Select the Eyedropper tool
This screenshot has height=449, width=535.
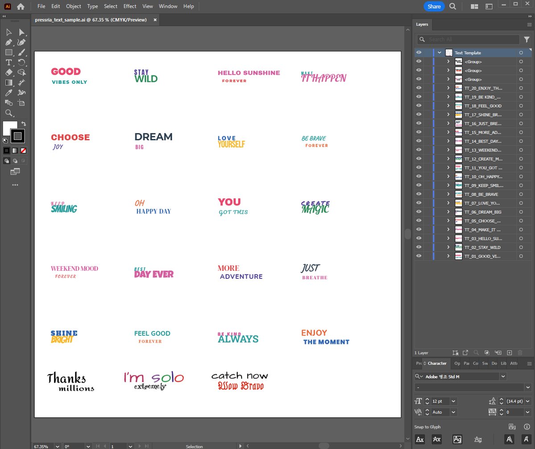click(x=8, y=93)
